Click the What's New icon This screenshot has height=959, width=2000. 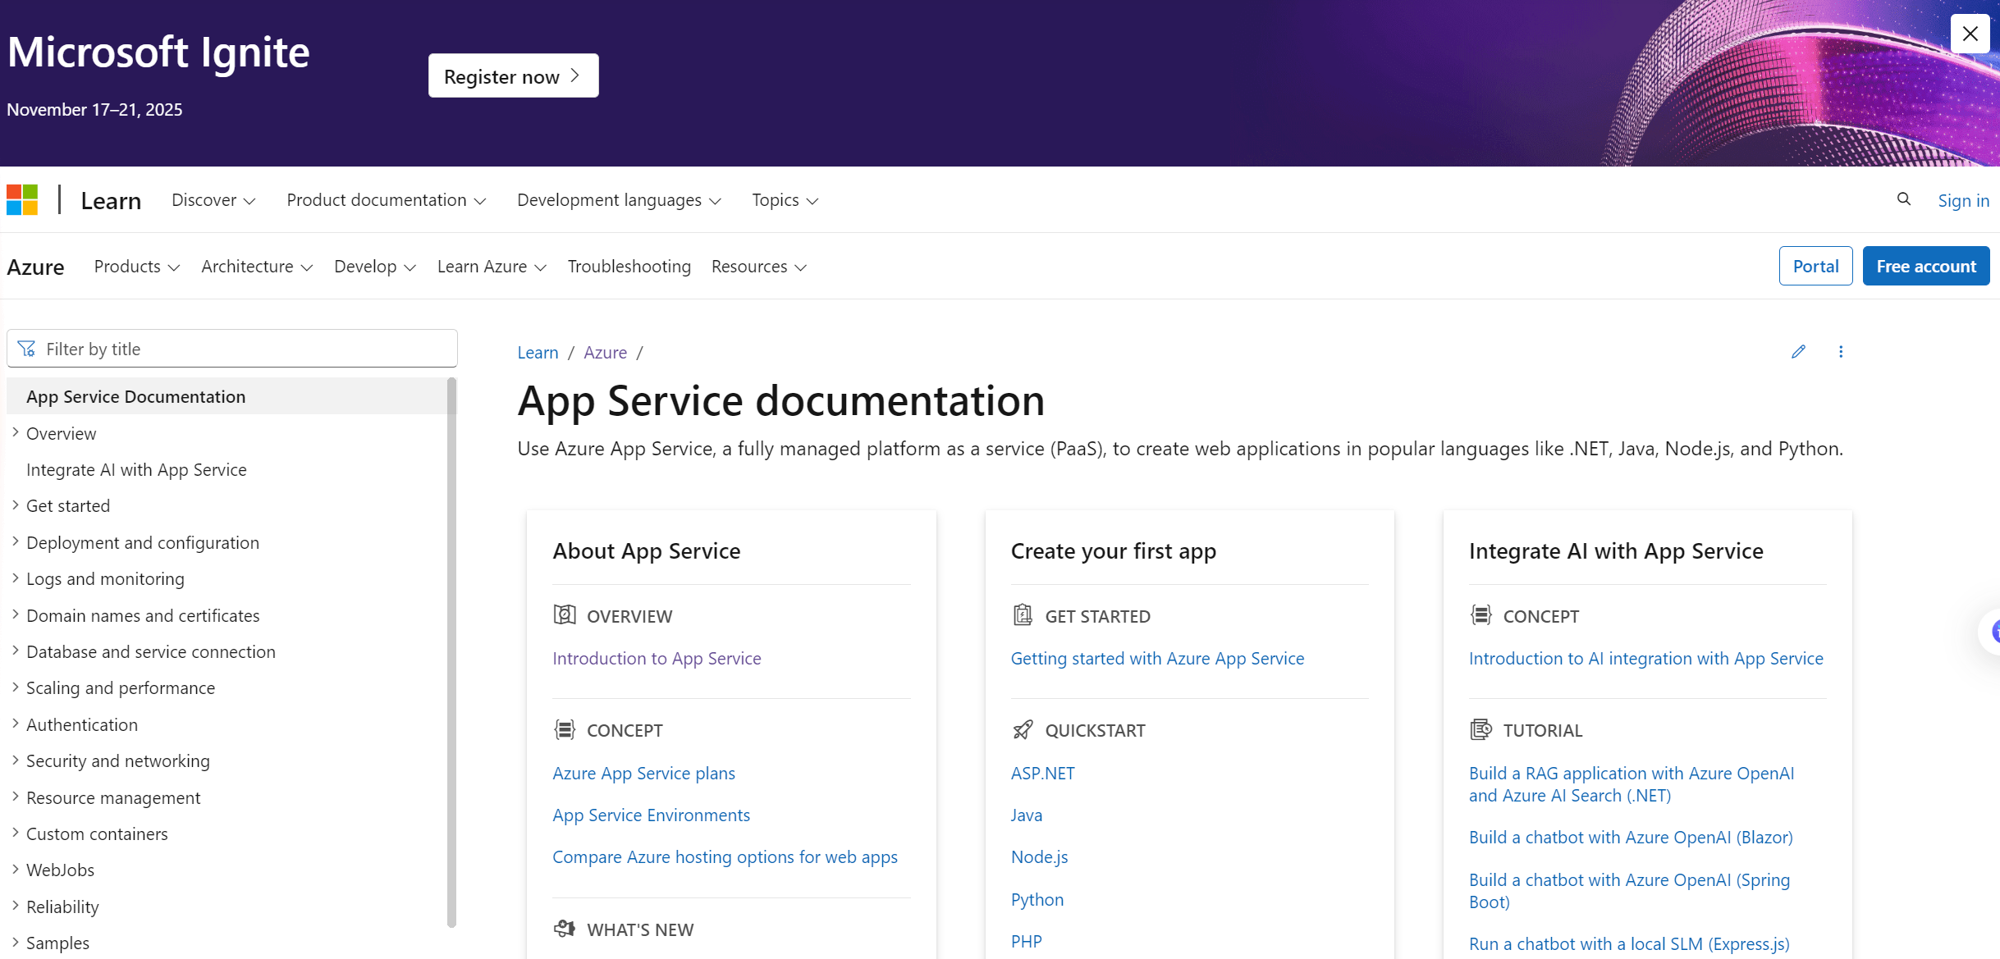coord(565,929)
